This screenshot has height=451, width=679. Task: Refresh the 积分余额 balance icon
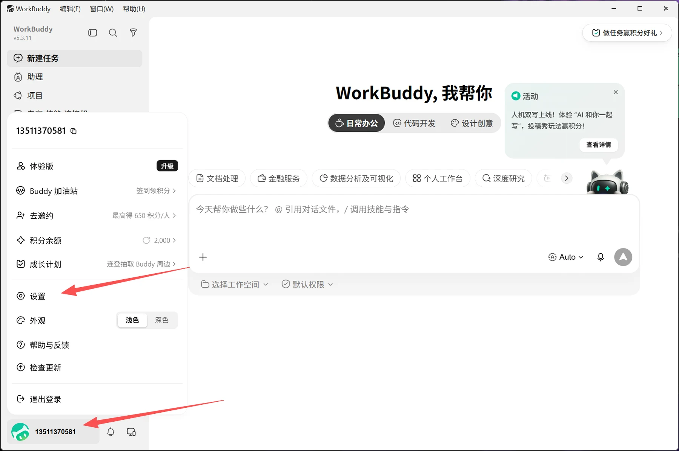tap(146, 240)
